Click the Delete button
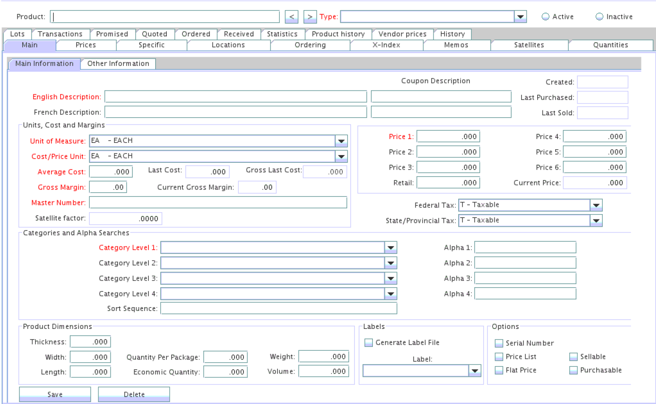 (134, 394)
